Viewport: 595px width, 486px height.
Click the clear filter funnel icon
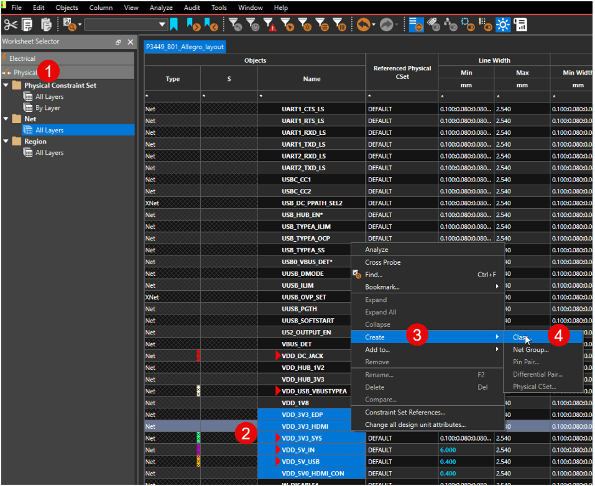point(235,25)
